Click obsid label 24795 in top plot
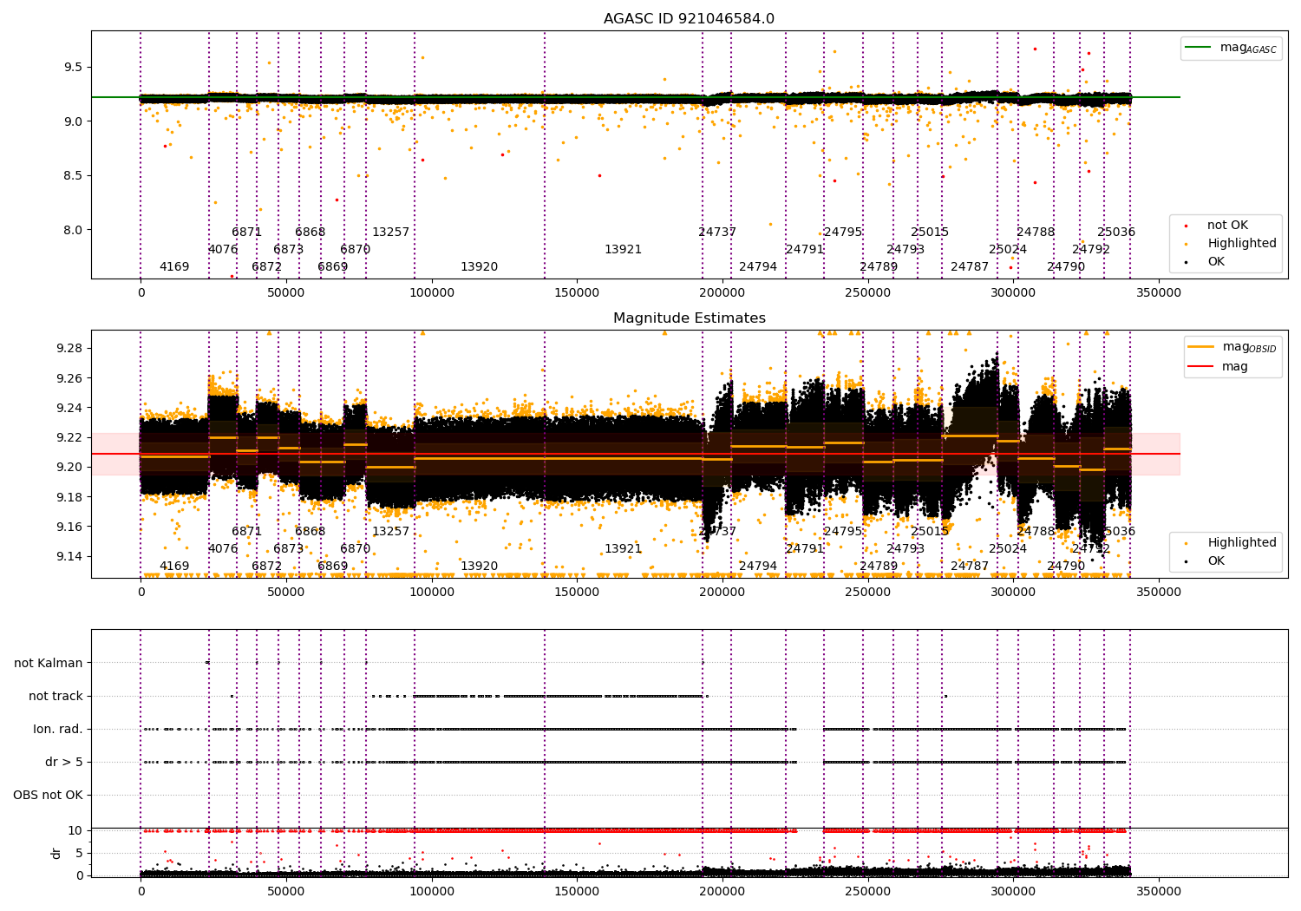The height and width of the screenshot is (911, 1301). click(843, 233)
